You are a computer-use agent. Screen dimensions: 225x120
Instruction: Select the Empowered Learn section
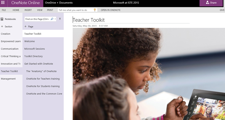click(11, 41)
